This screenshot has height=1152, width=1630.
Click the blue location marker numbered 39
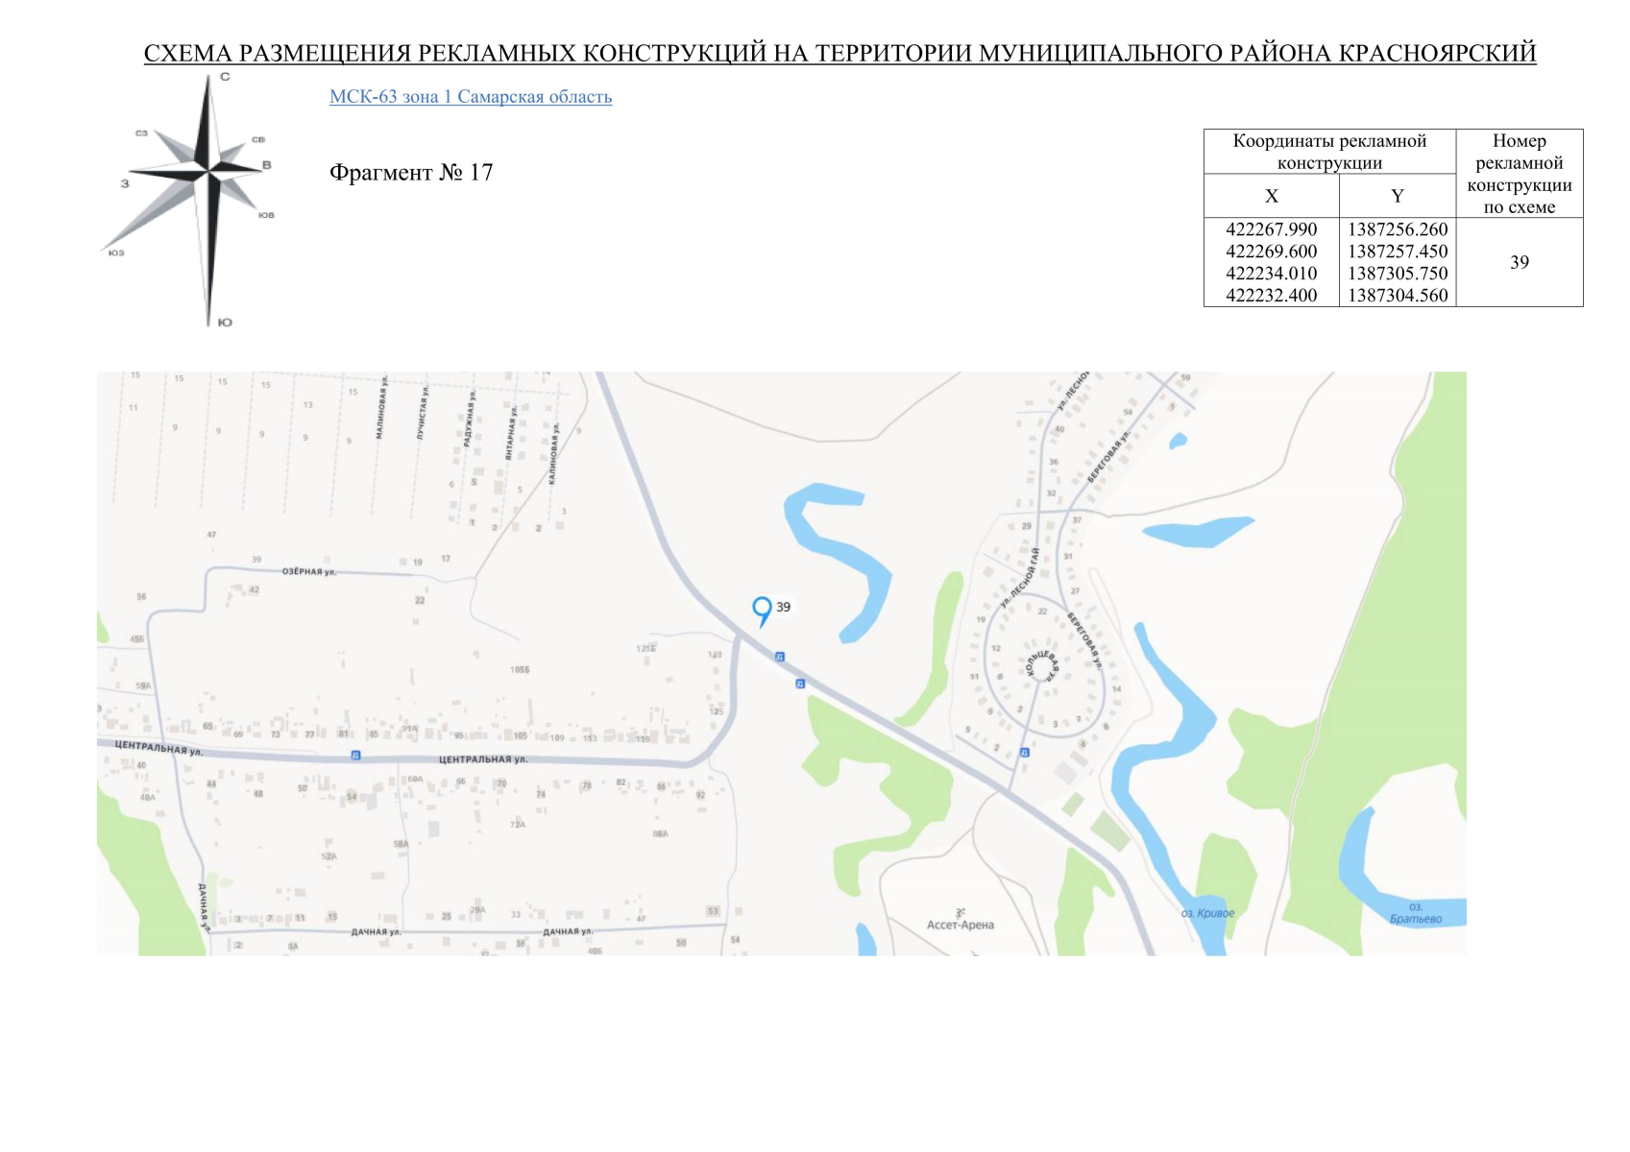762,610
